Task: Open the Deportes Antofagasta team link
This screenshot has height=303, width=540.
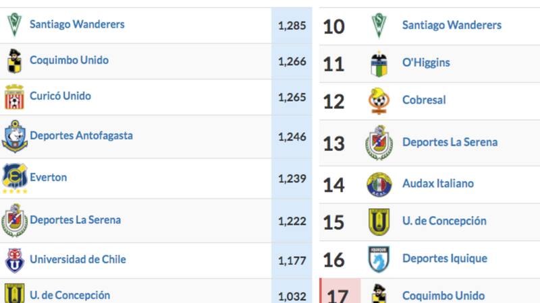Action: coord(81,136)
